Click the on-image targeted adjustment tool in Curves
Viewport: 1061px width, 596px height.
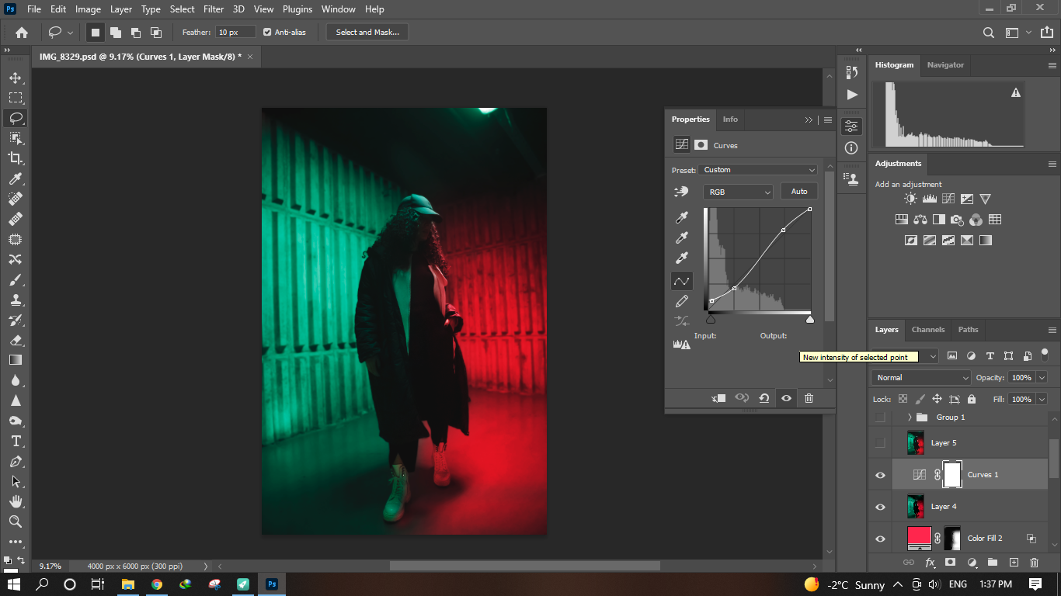coord(681,192)
